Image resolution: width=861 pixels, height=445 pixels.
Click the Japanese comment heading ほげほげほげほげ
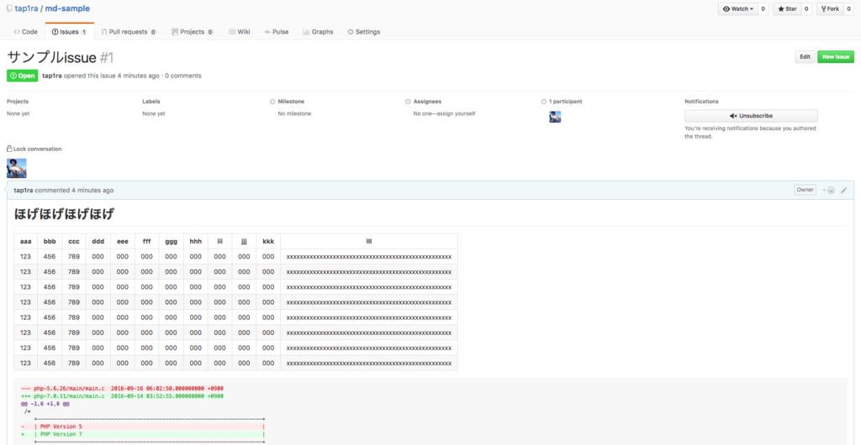[64, 214]
